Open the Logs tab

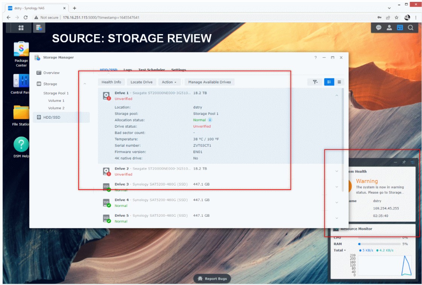pos(128,70)
